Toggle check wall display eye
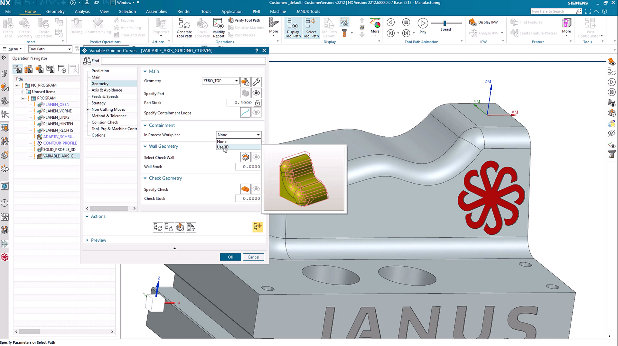Screen dimensions: 618x346 coord(256,157)
